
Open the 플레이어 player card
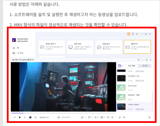pyautogui.click(x=137, y=47)
